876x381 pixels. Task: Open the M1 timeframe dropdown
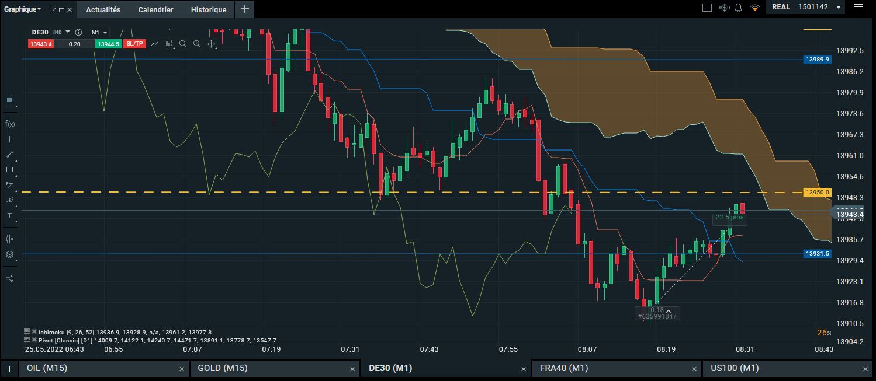click(99, 32)
